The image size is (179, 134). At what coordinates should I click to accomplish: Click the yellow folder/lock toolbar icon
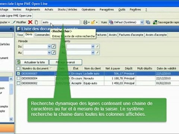click(x=93, y=22)
